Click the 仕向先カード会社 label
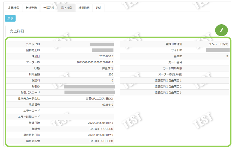The height and width of the screenshot is (148, 235). 29,99
